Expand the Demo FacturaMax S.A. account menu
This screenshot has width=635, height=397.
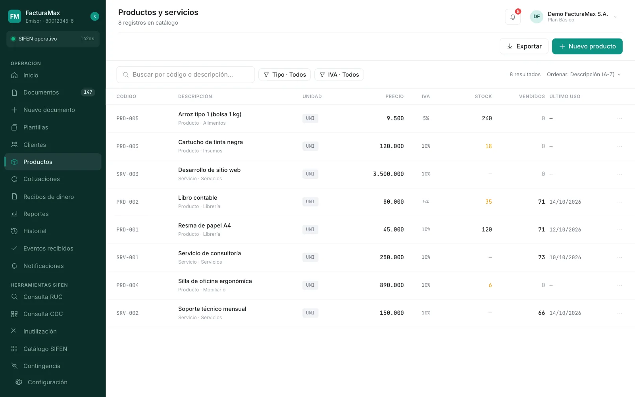pyautogui.click(x=574, y=17)
